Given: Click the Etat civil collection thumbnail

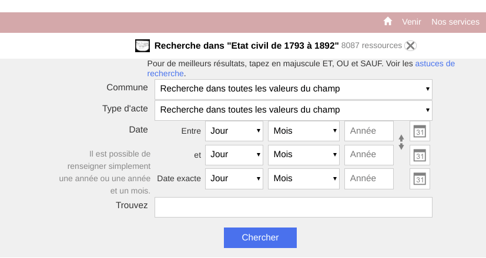Looking at the screenshot, I should click(x=143, y=46).
